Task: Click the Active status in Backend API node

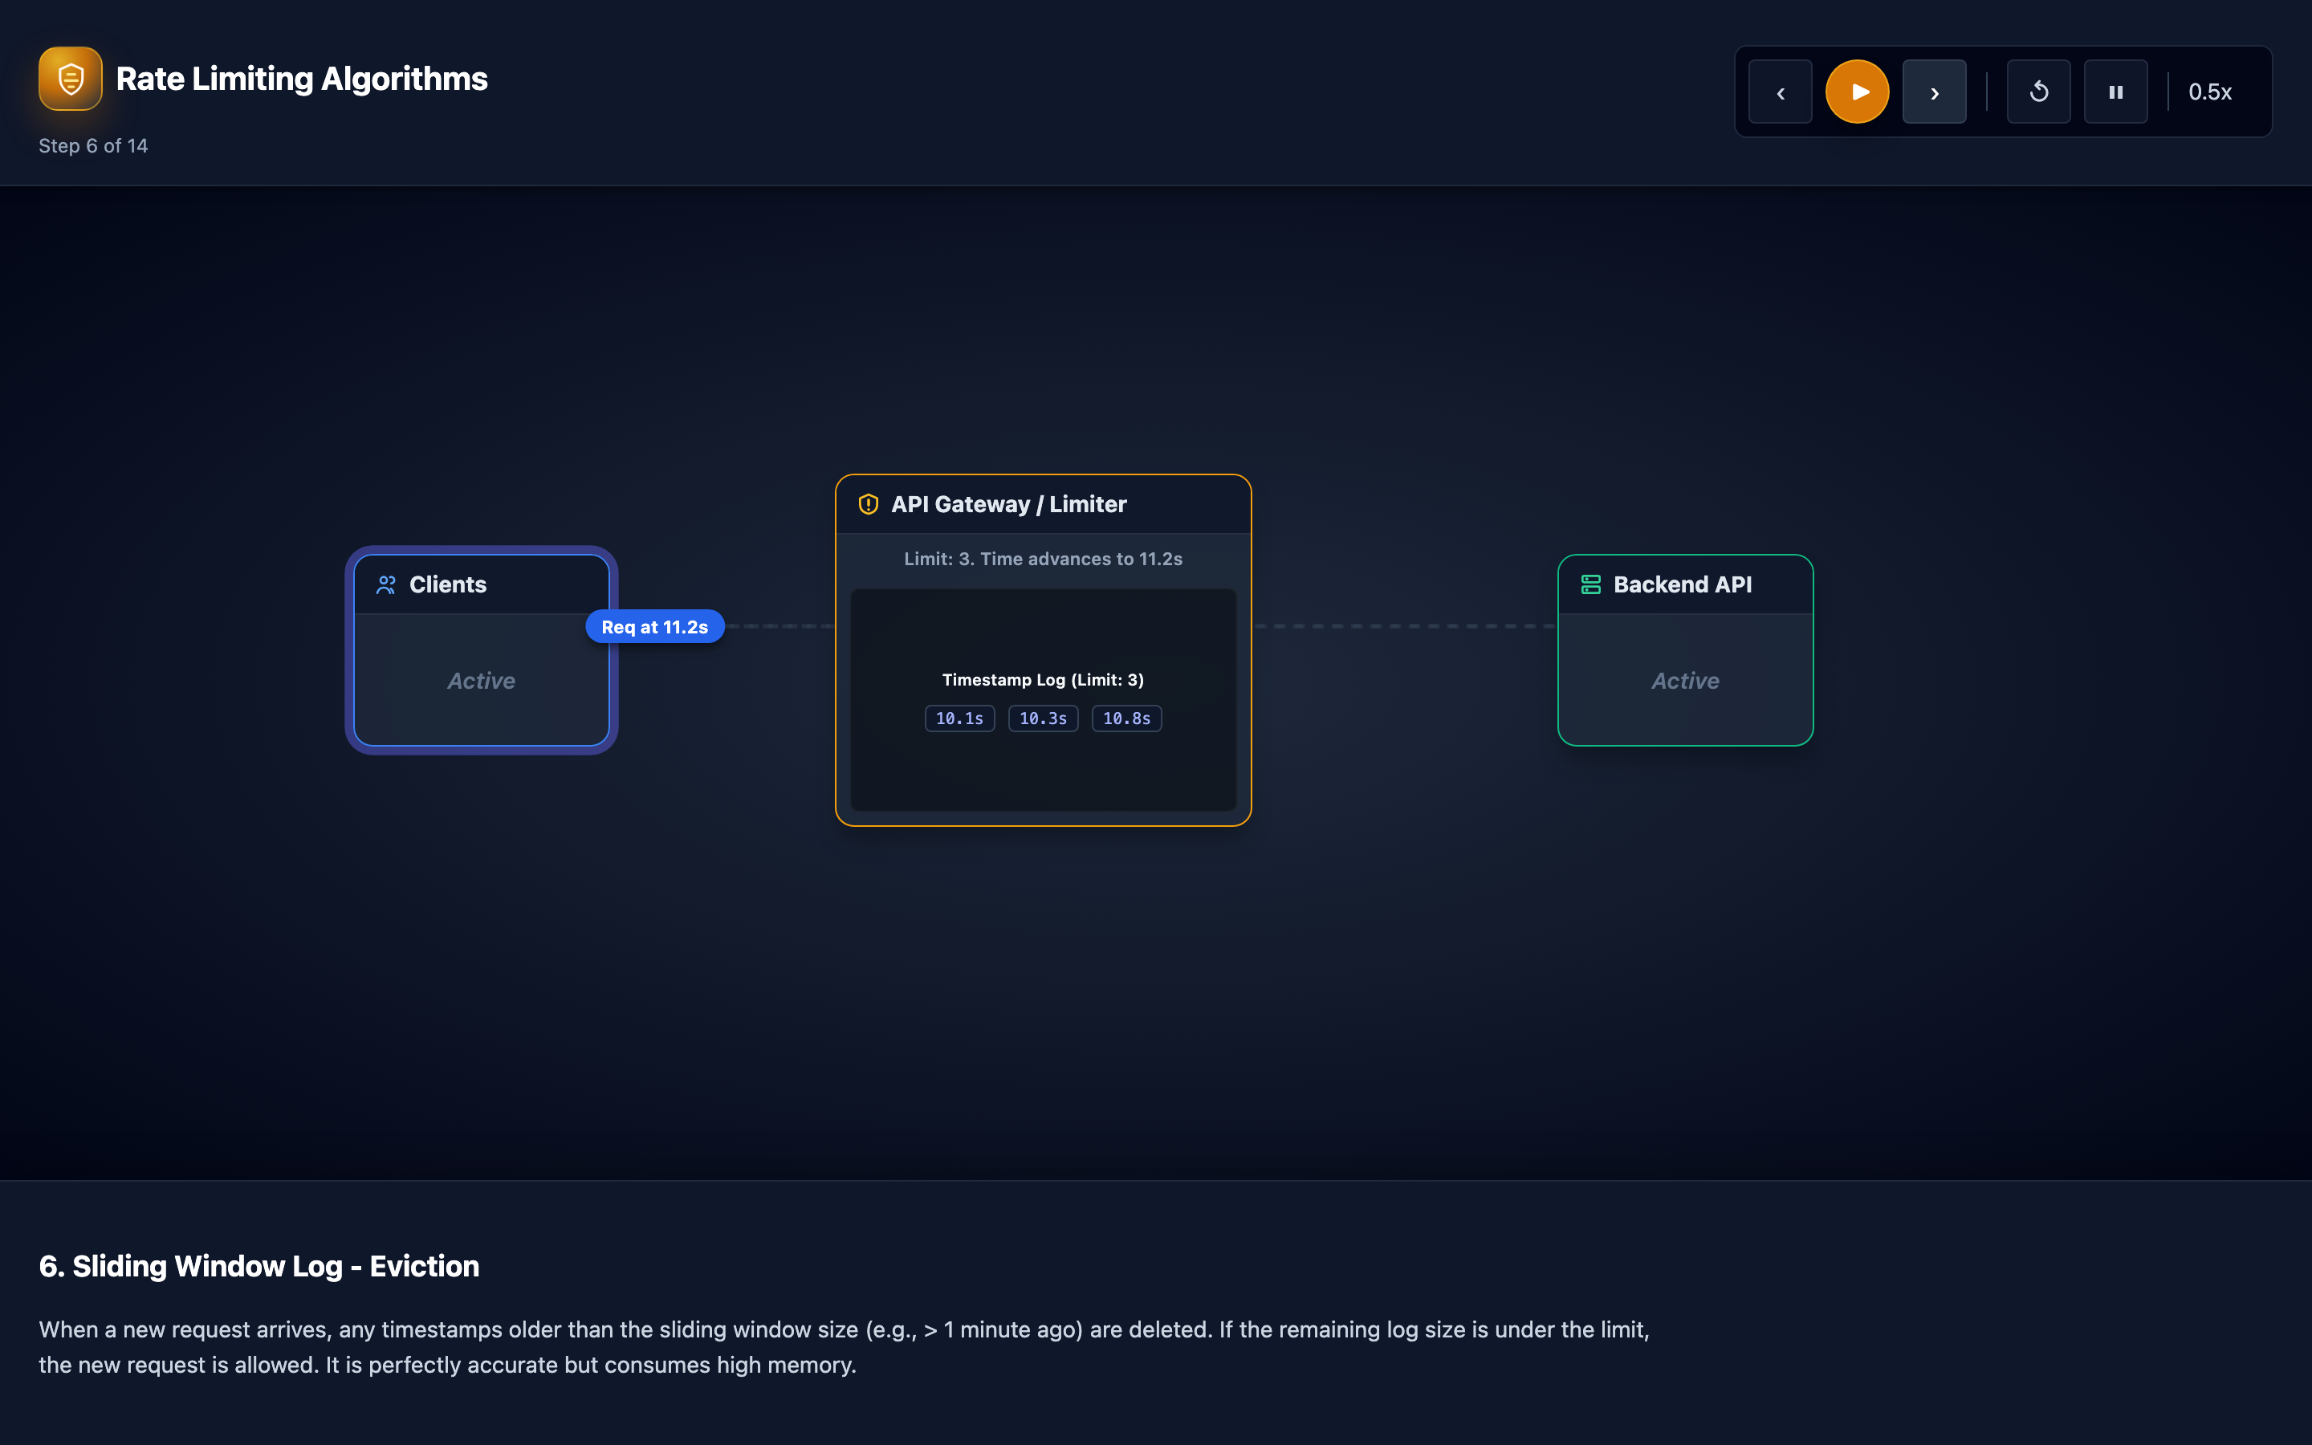Action: (x=1685, y=681)
